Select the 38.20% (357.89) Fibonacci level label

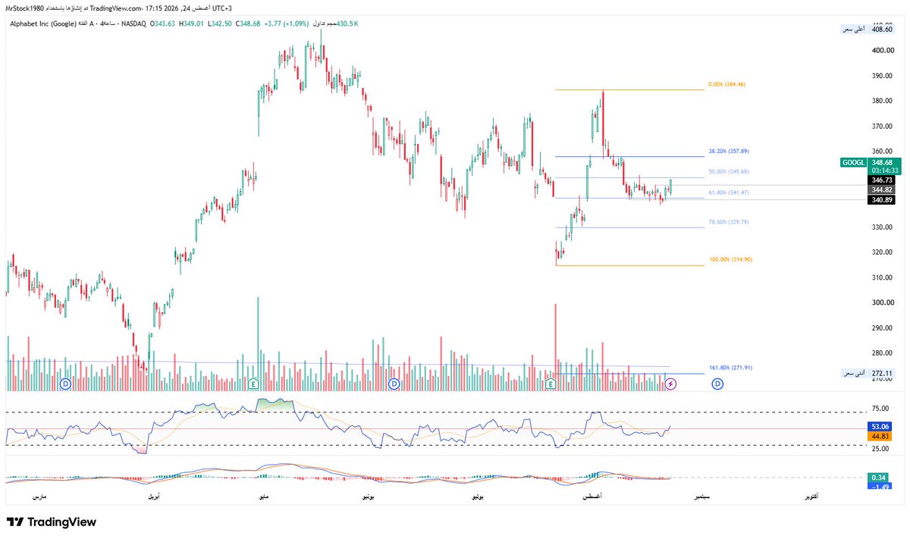point(728,151)
